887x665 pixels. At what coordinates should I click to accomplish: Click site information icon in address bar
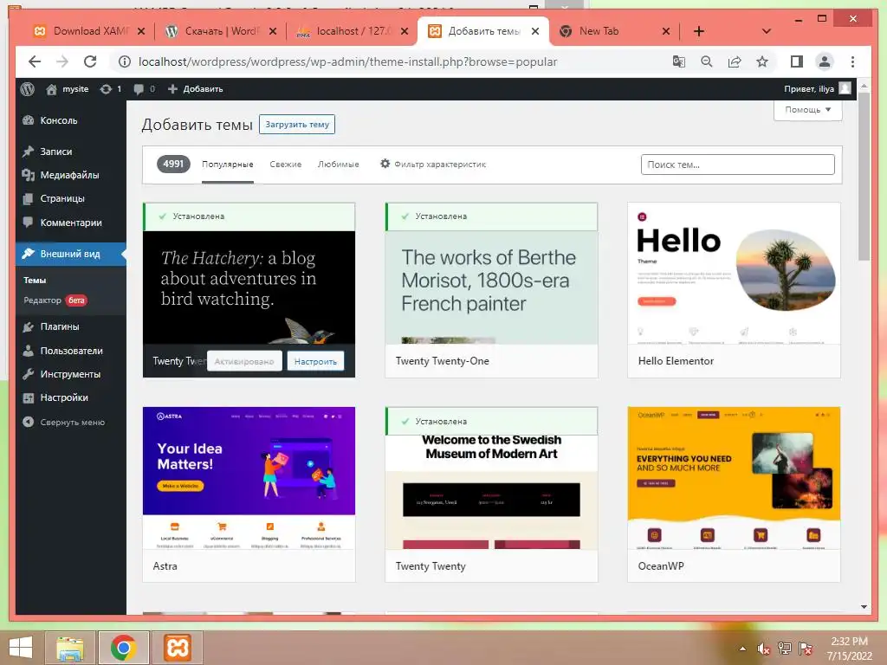pyautogui.click(x=125, y=61)
